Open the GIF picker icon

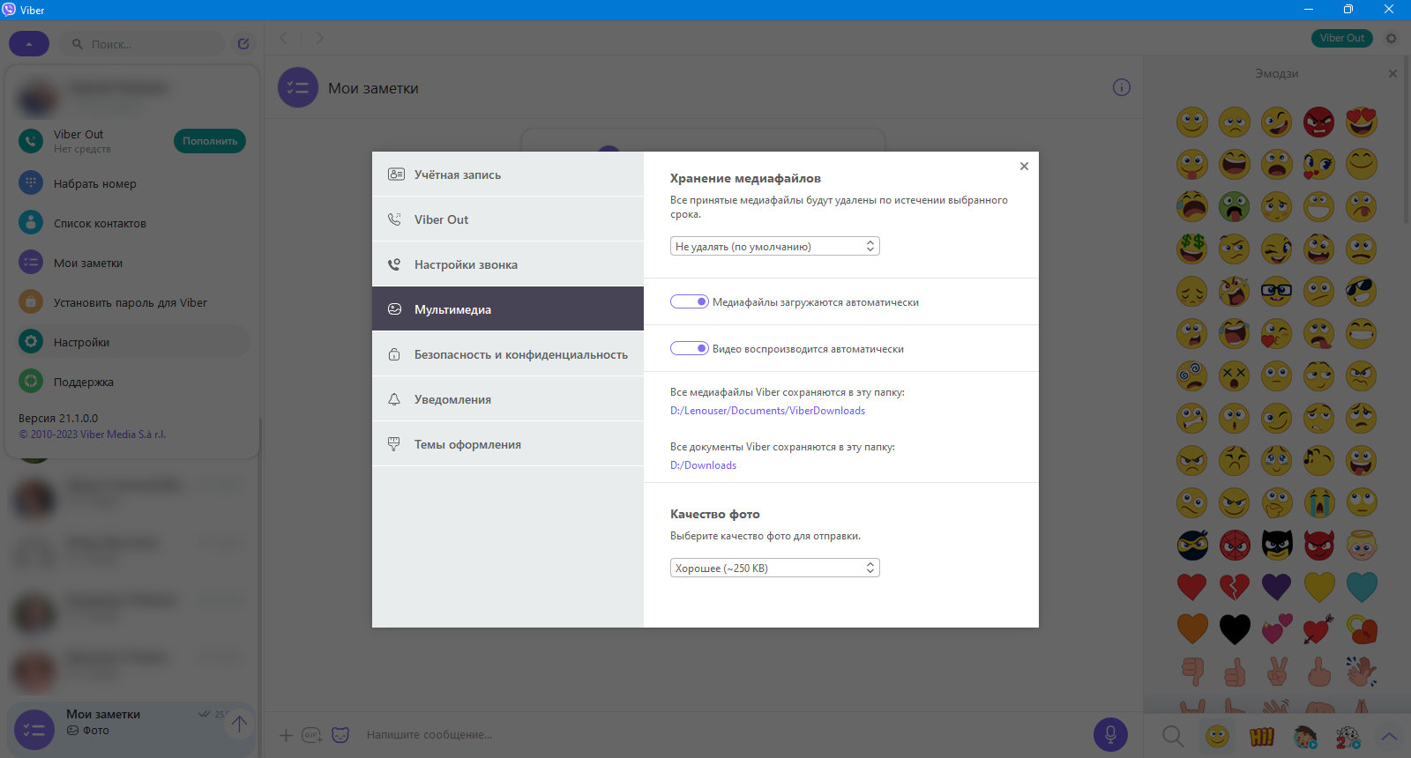pos(312,735)
